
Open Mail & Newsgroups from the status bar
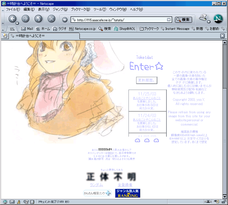coord(12,202)
